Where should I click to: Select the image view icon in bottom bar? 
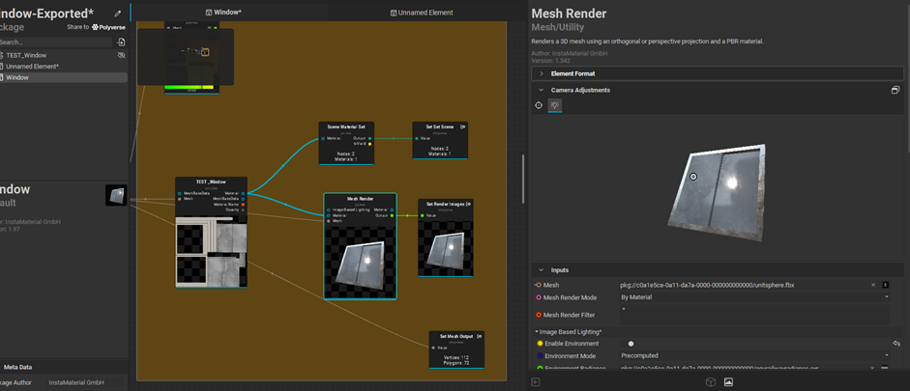(728, 382)
